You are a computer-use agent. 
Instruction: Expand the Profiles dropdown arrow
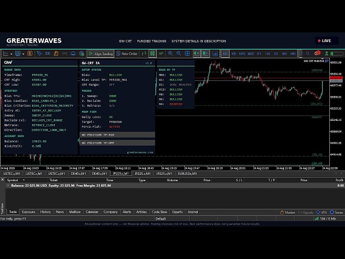(23, 54)
